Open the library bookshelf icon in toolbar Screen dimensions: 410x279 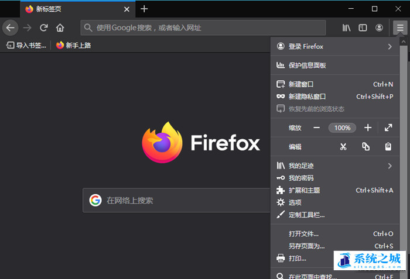pos(347,27)
